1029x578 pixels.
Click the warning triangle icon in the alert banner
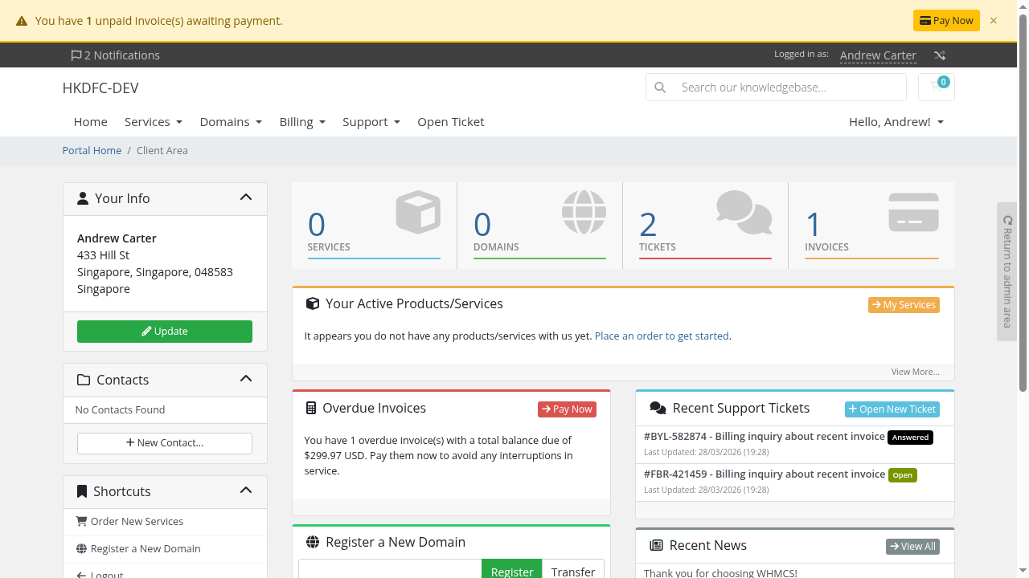tap(22, 22)
